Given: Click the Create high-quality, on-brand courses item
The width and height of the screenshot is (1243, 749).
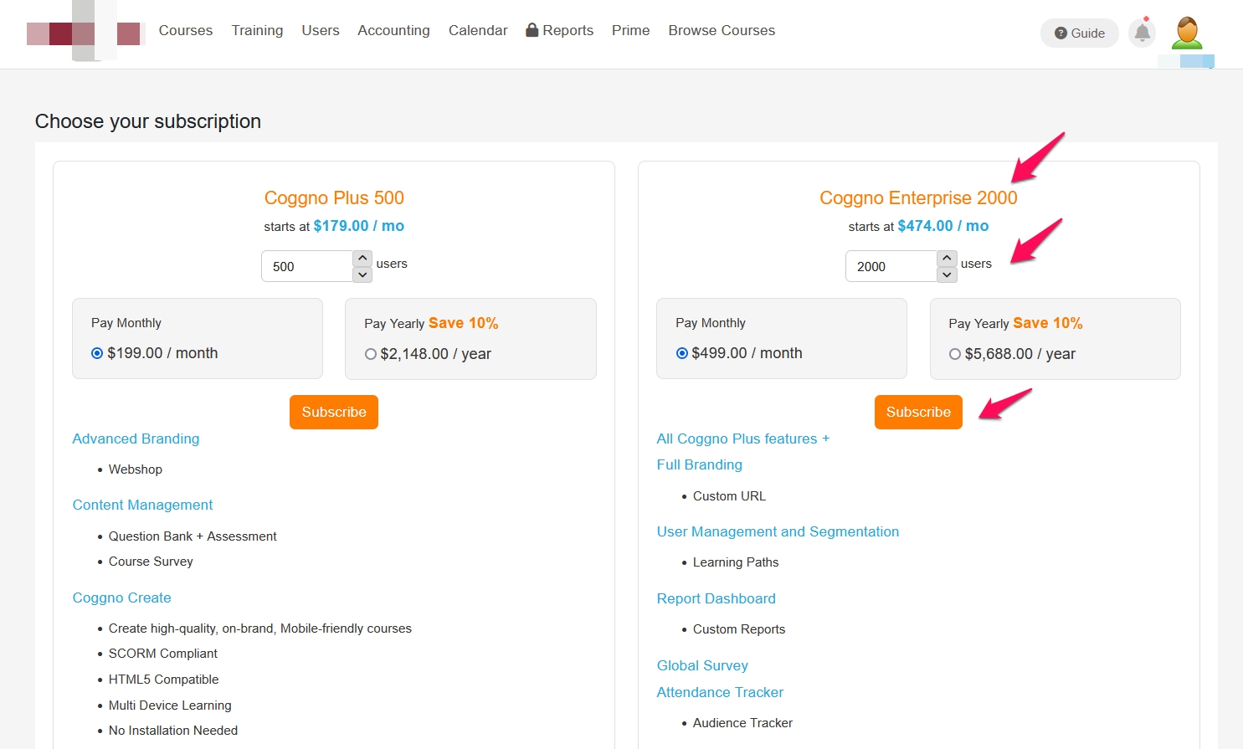Looking at the screenshot, I should tap(260, 628).
